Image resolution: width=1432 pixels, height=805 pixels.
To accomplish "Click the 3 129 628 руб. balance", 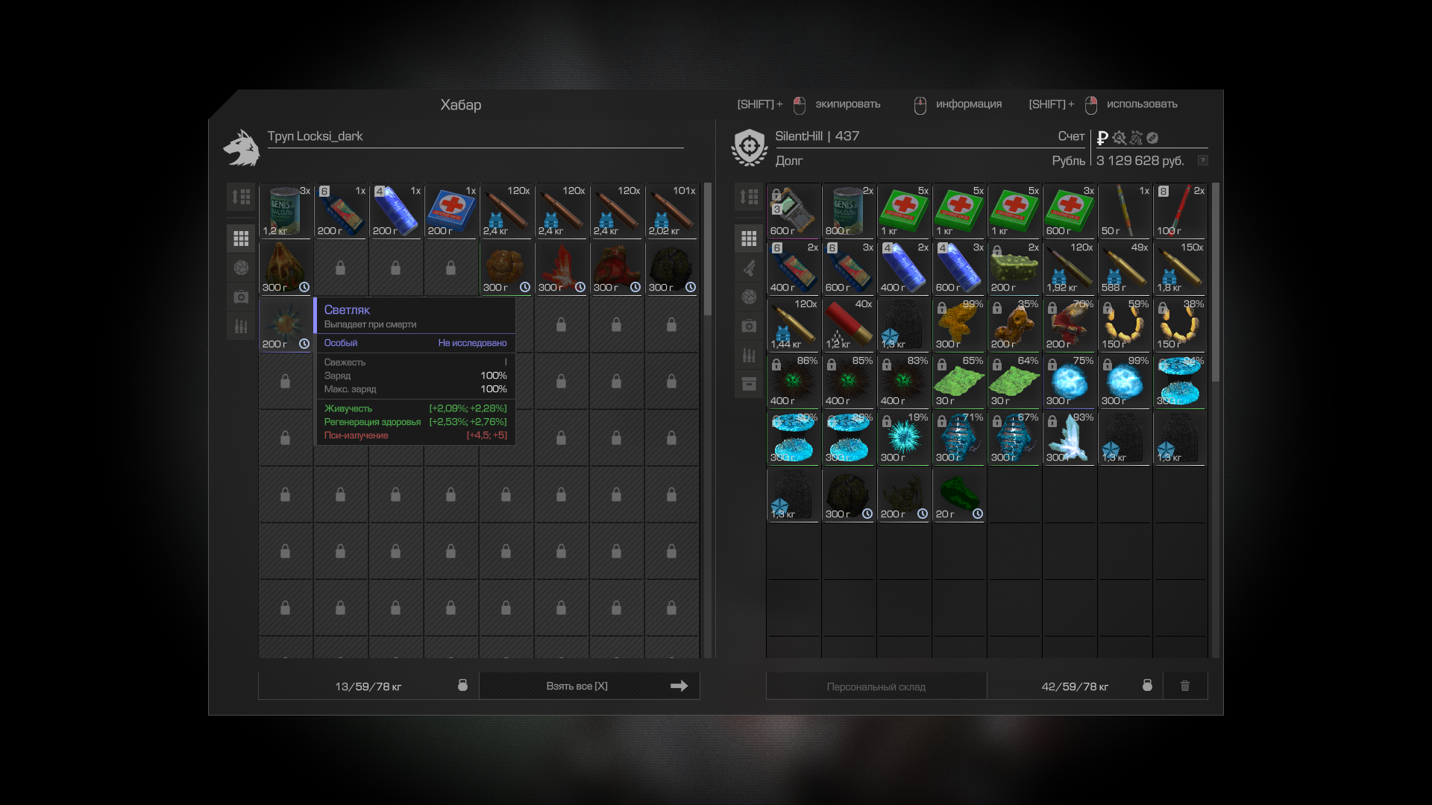I will (1140, 160).
